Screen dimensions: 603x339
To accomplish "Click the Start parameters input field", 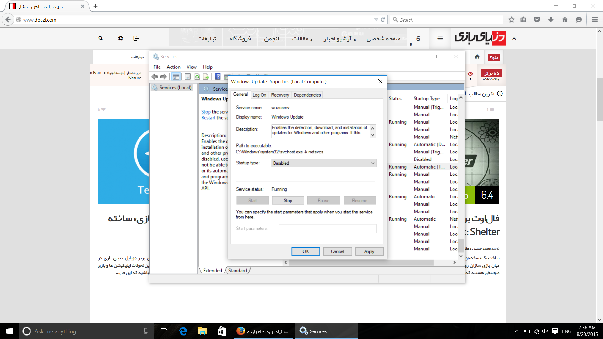I will [x=327, y=229].
